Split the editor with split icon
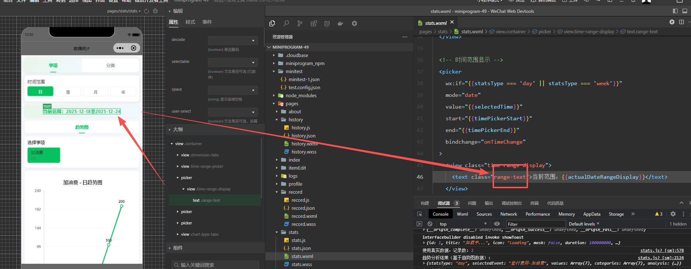691x269 pixels. 681,22
